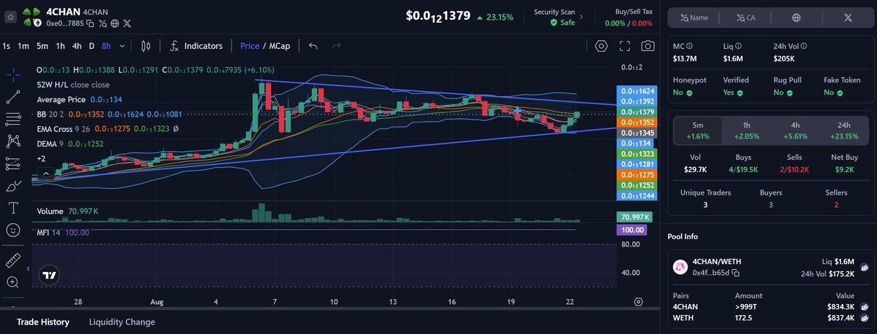877x334 pixels.
Task: Select the ruler measure tool
Action: point(13,260)
